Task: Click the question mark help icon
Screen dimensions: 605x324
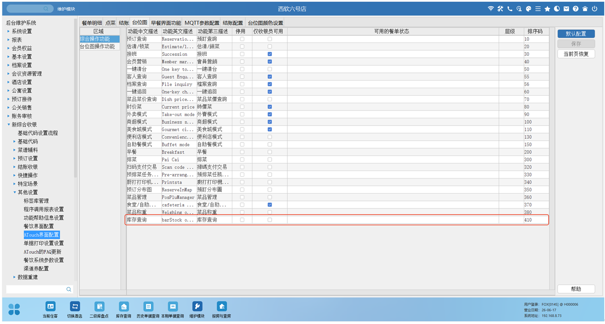Action: point(576,9)
